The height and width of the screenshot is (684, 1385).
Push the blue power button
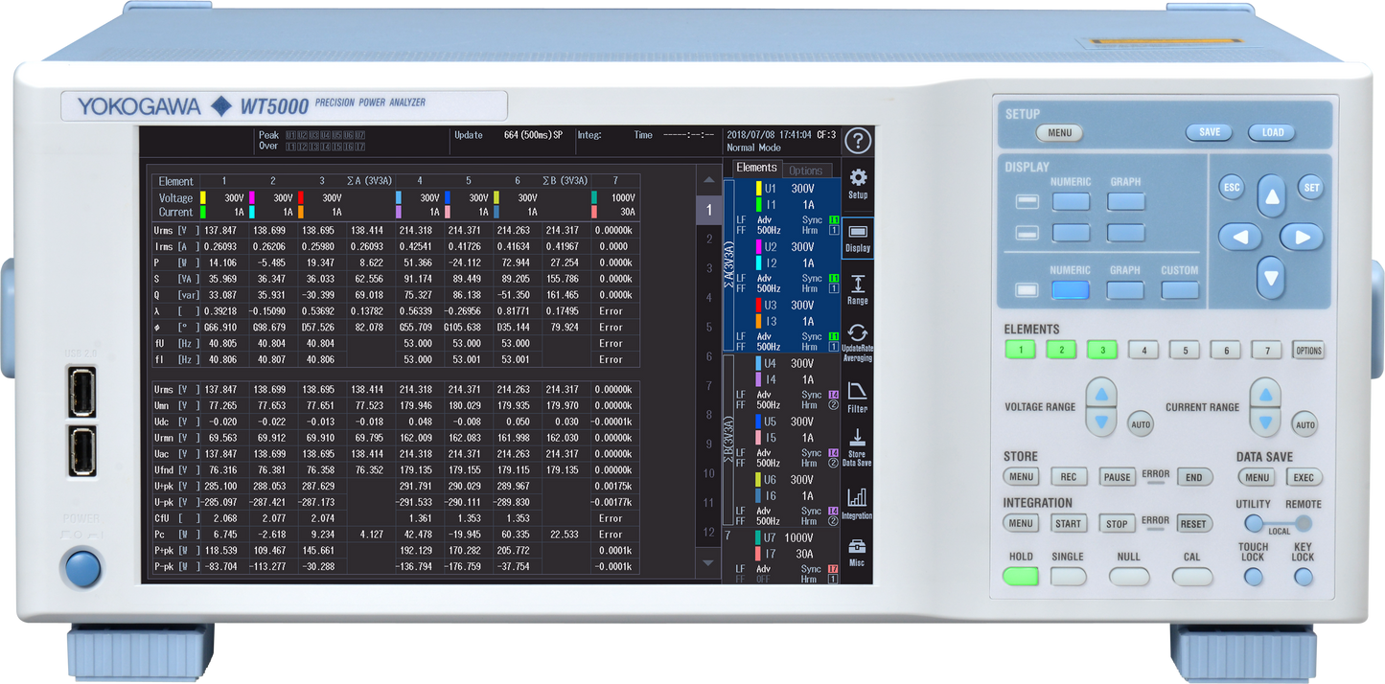[82, 568]
